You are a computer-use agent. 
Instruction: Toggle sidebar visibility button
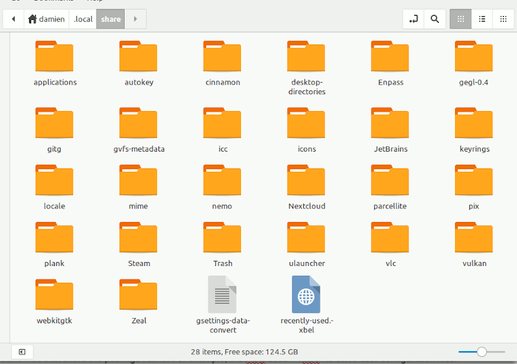pyautogui.click(x=22, y=352)
